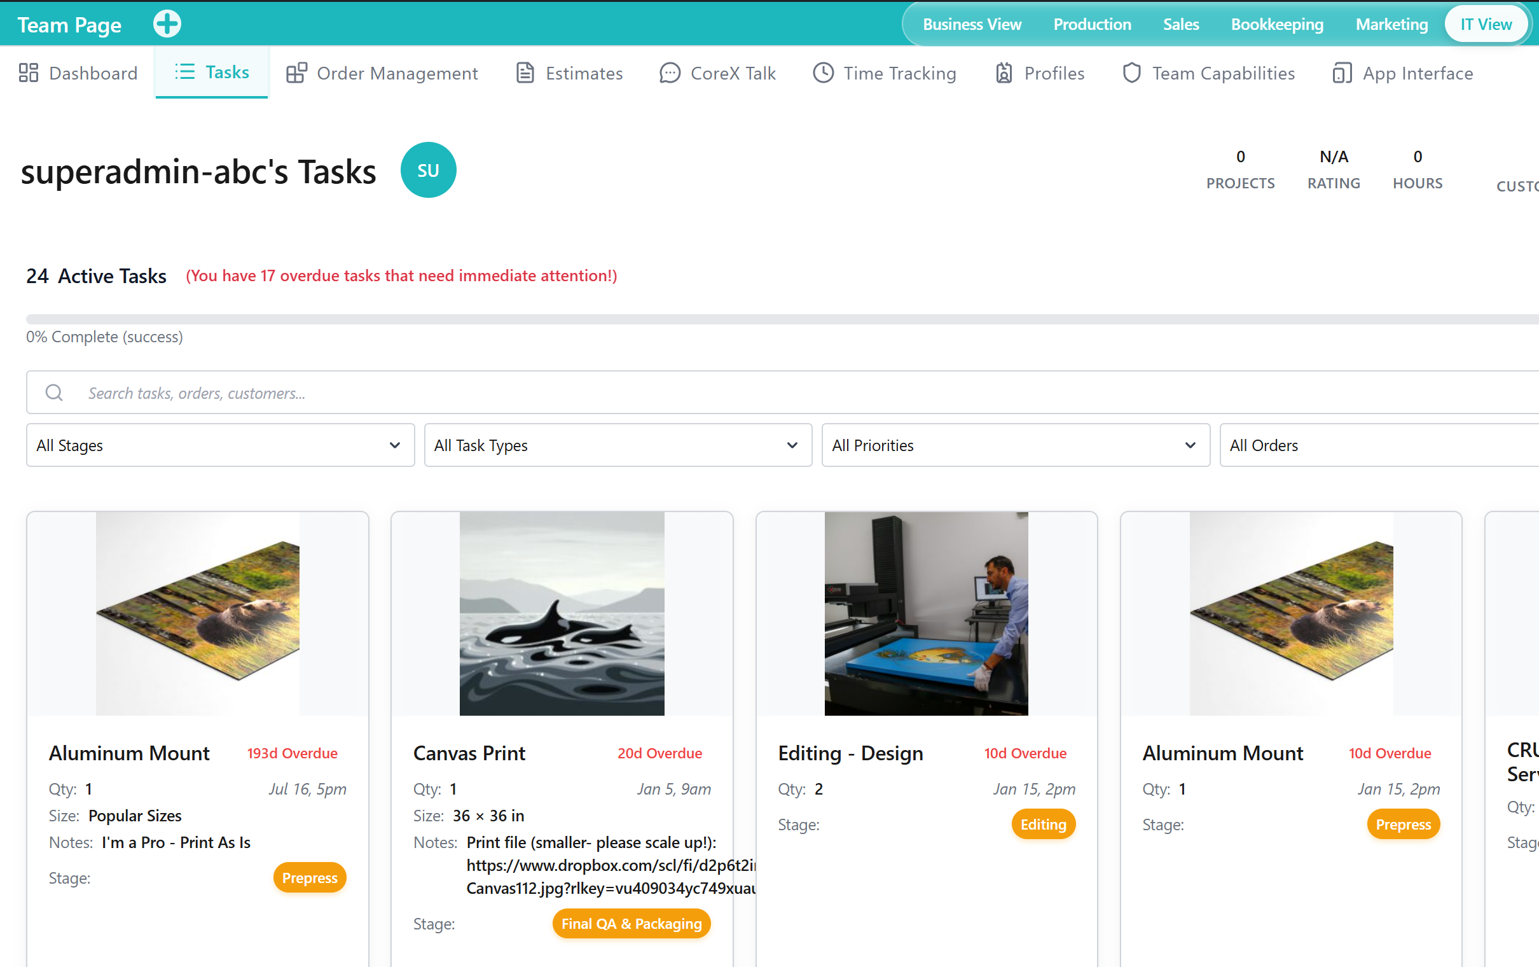Select the Sales view tab
This screenshot has height=967, width=1539.
1180,24
